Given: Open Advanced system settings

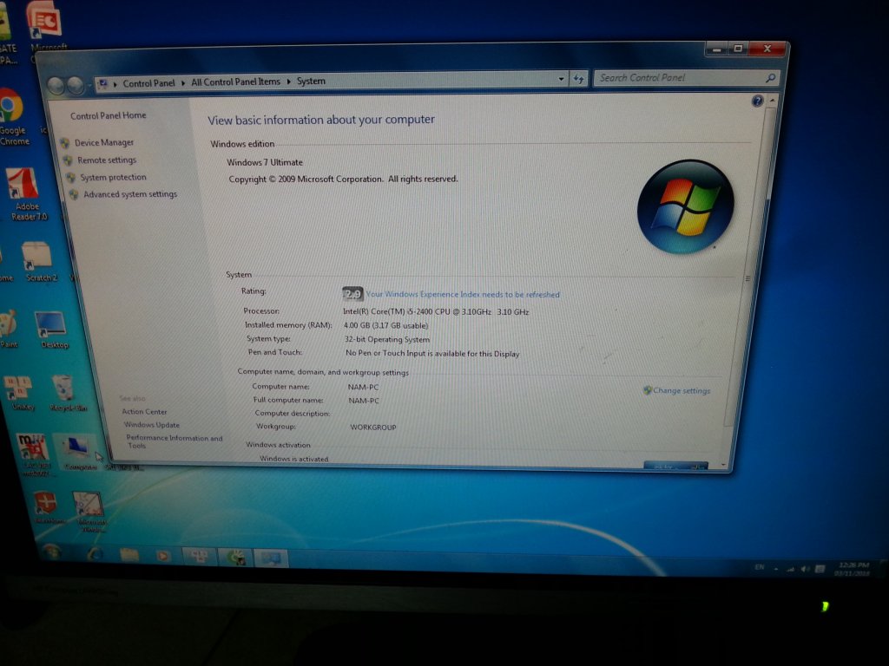Looking at the screenshot, I should tap(129, 195).
